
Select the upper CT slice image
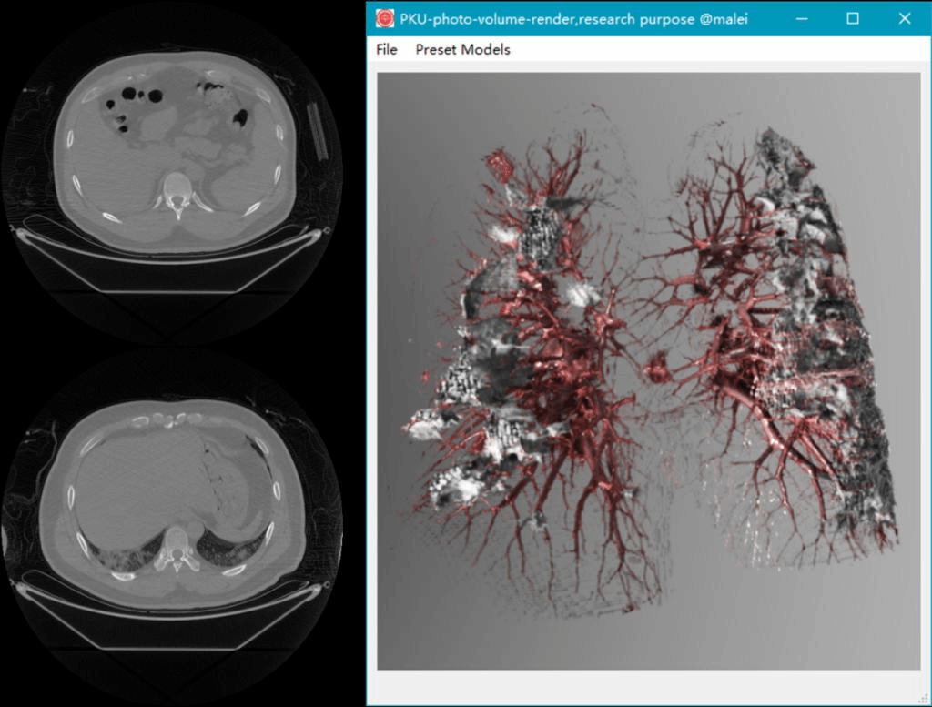pyautogui.click(x=173, y=155)
